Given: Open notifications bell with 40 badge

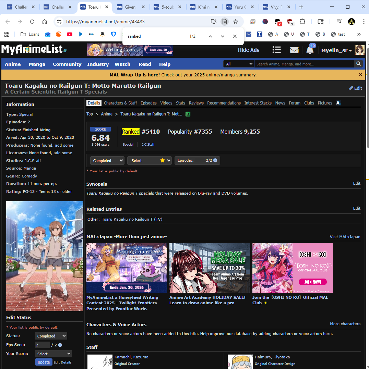Looking at the screenshot, I should coord(310,50).
